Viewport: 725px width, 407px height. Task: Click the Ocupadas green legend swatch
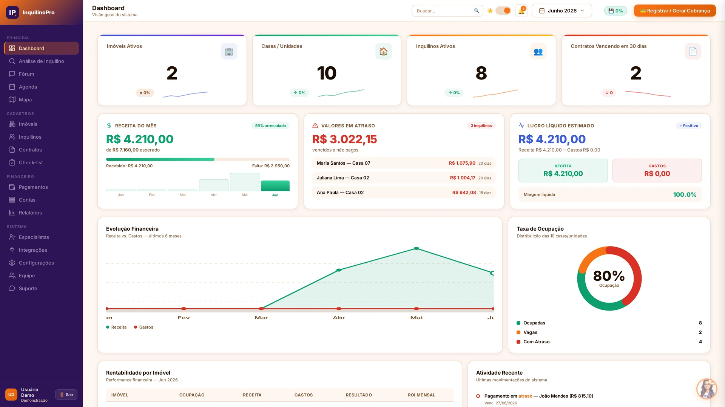coord(518,323)
